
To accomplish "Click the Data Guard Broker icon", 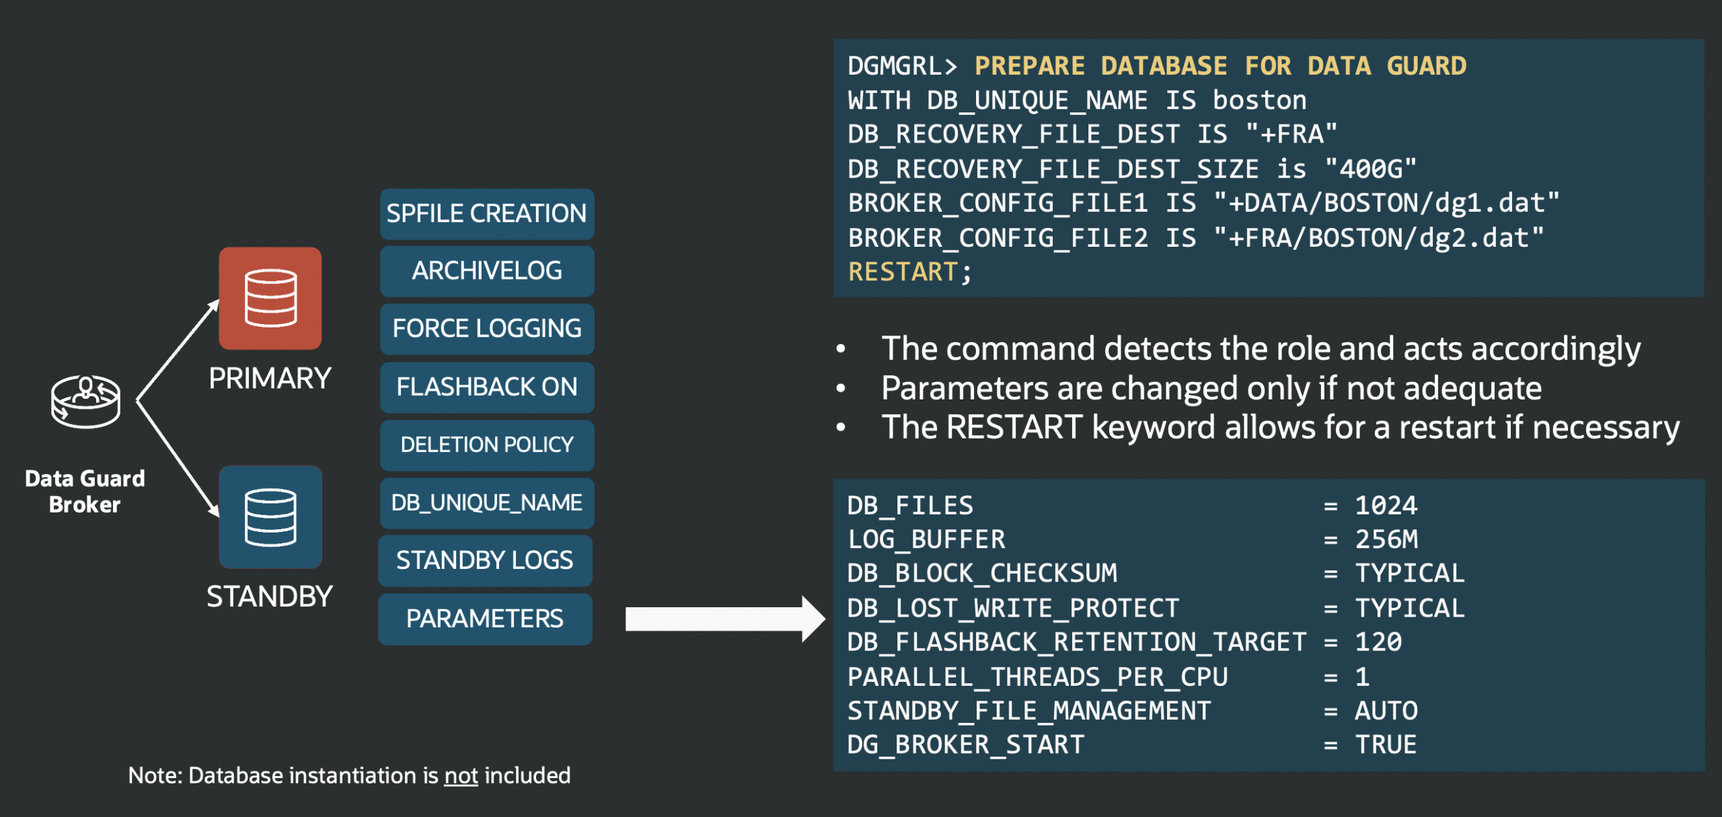I will point(86,401).
